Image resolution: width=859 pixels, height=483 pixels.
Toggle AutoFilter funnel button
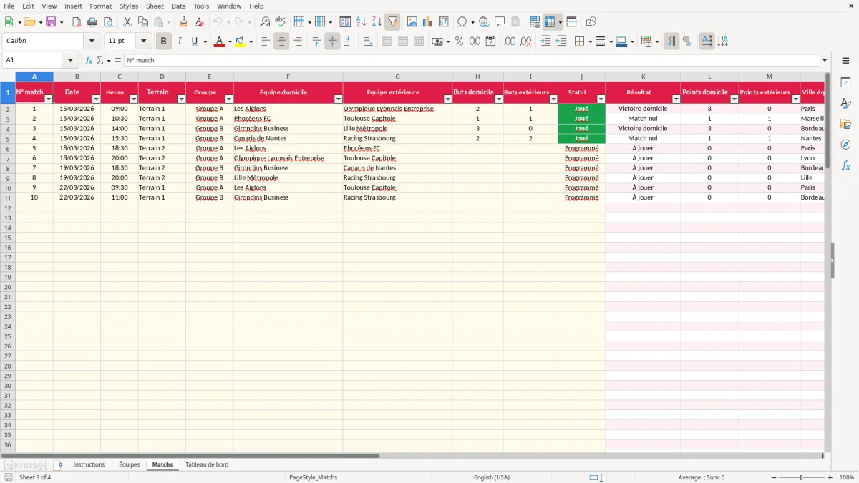[392, 22]
